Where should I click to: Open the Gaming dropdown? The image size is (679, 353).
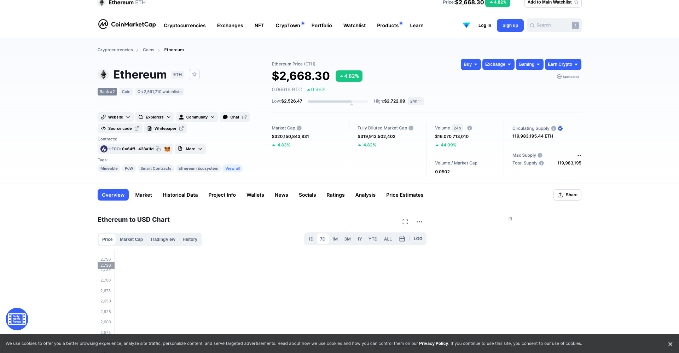click(529, 64)
